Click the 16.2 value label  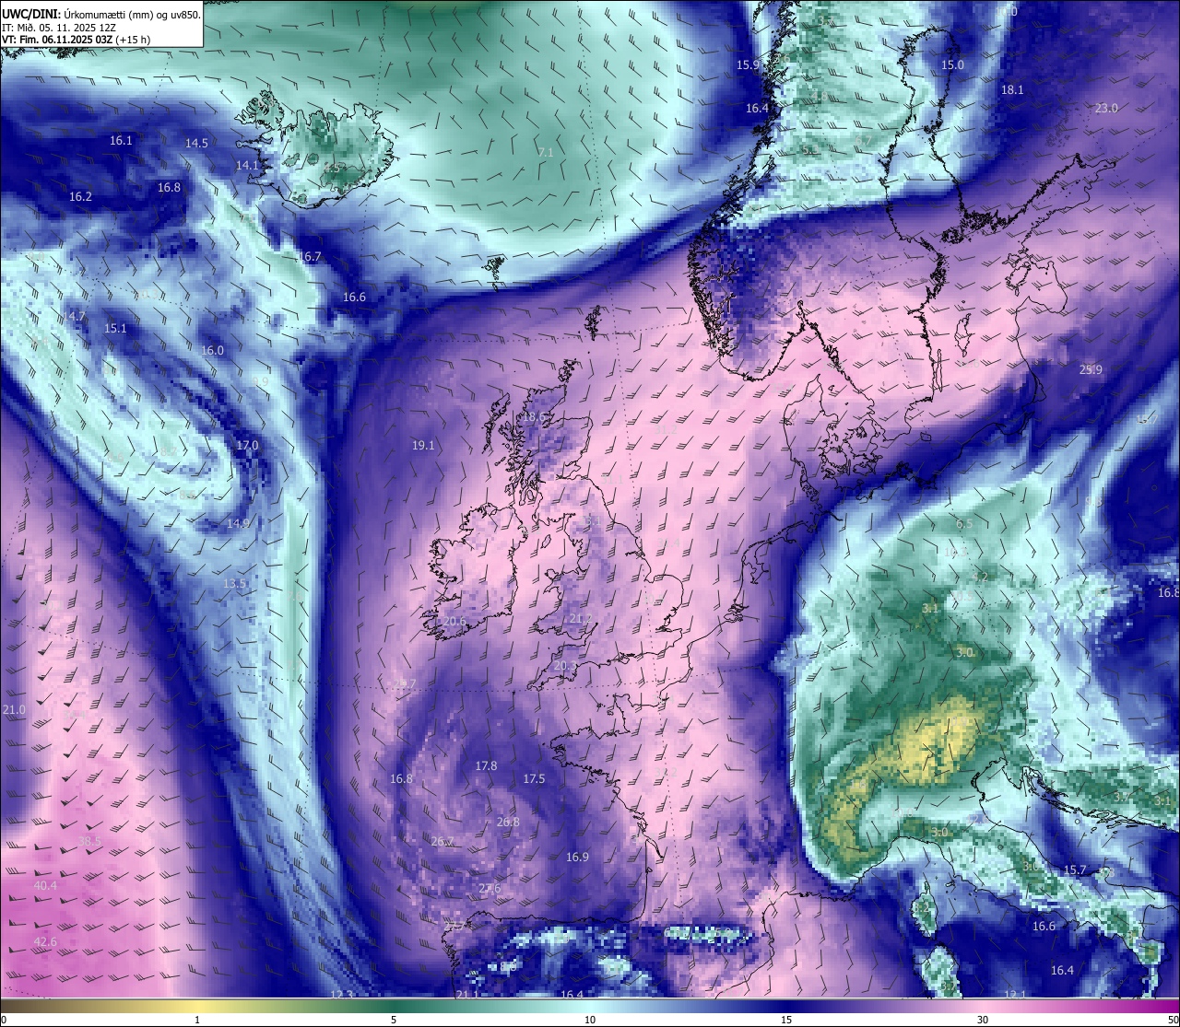80,197
